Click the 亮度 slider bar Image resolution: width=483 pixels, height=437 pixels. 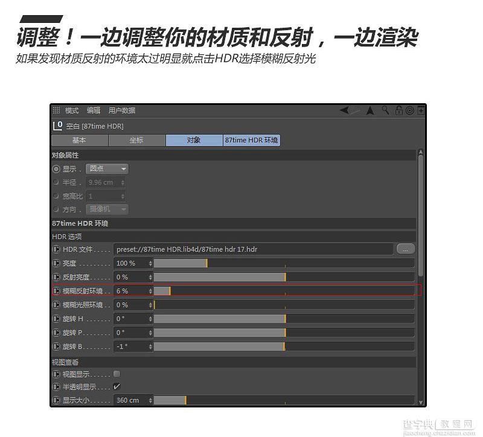point(284,263)
